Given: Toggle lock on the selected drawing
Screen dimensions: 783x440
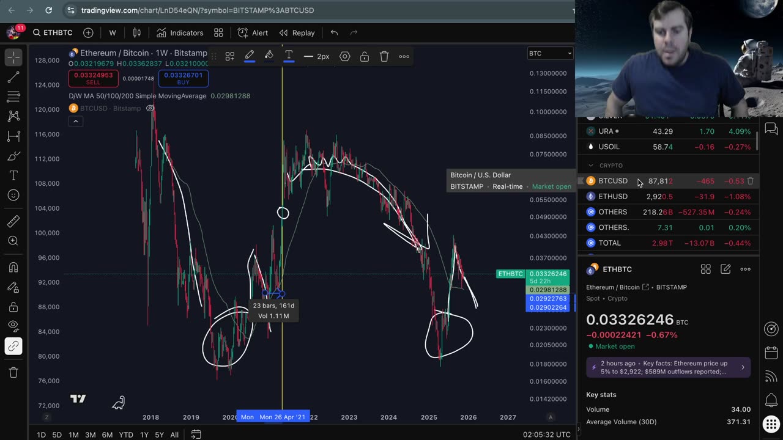Looking at the screenshot, I should [365, 56].
